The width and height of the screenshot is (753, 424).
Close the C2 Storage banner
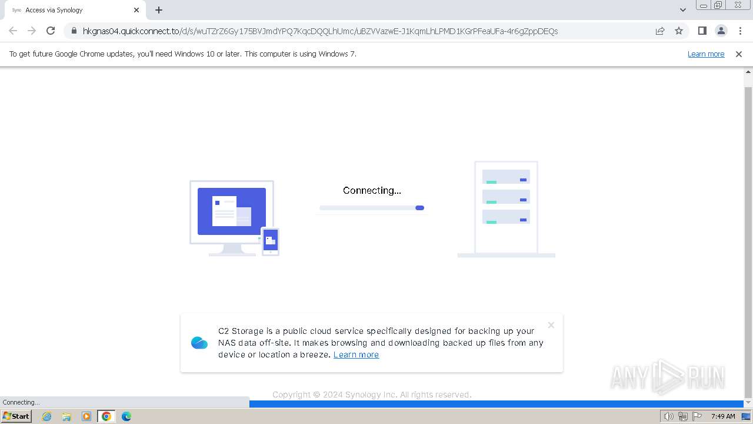[551, 325]
